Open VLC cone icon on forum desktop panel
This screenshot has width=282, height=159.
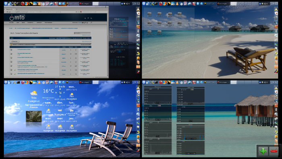click(39, 4)
